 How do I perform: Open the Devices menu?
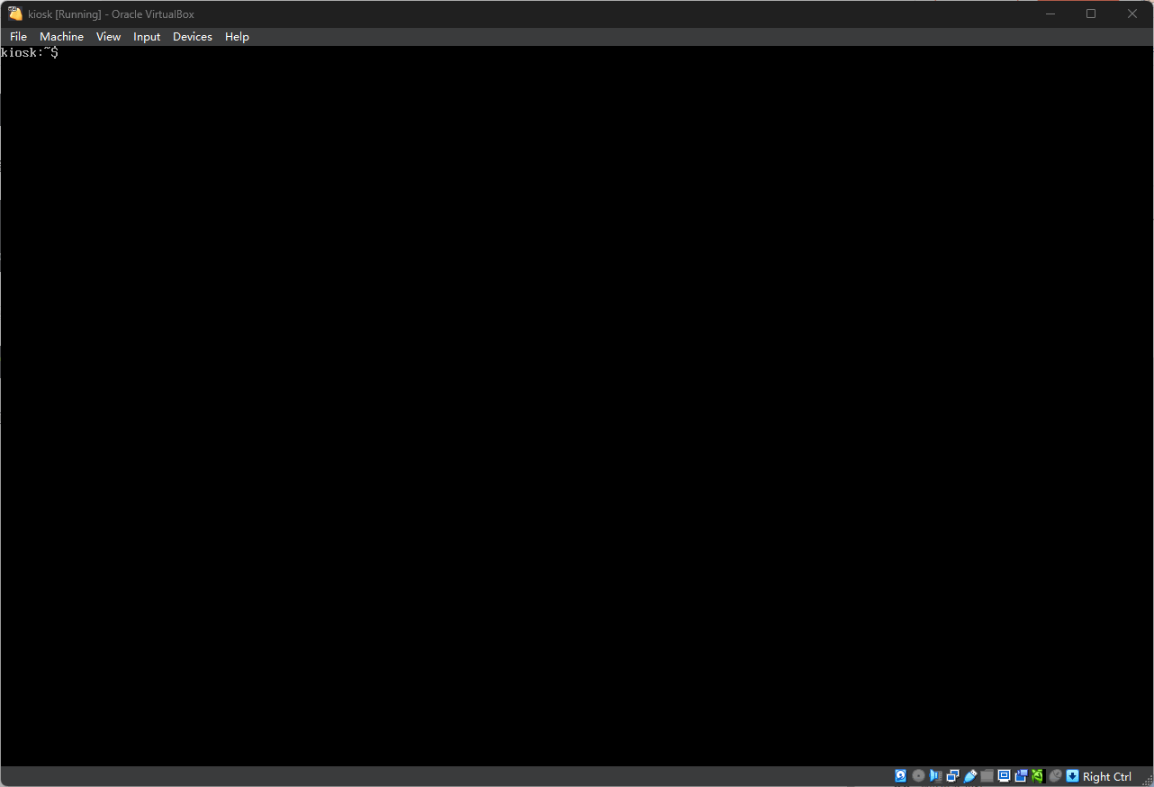[x=193, y=37]
